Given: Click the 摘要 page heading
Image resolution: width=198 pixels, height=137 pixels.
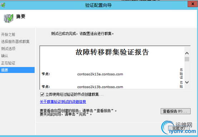Looking at the screenshot, I should pyautogui.click(x=21, y=16).
